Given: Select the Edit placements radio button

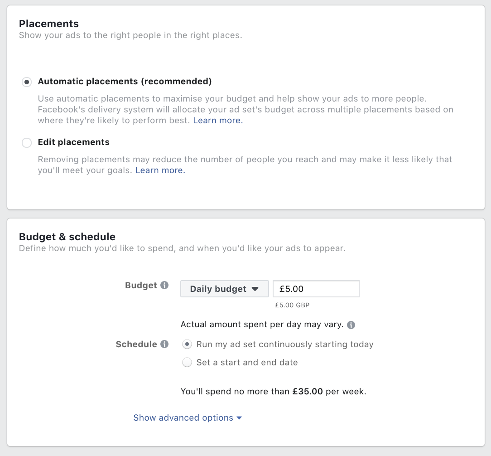Looking at the screenshot, I should pos(27,143).
